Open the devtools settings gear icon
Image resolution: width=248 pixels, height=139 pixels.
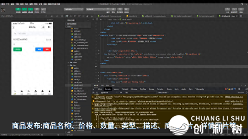pos(239,89)
